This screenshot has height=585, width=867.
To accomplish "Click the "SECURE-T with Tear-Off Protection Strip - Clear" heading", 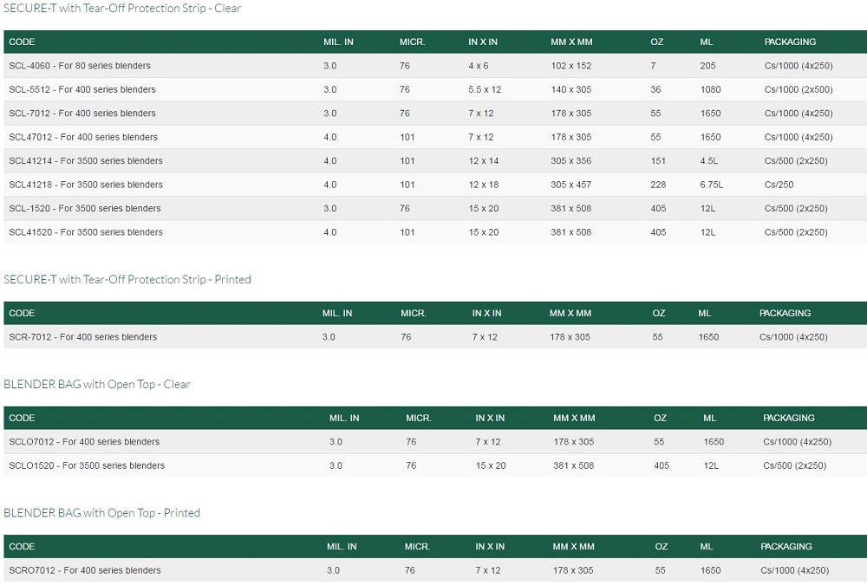I will tap(122, 9).
